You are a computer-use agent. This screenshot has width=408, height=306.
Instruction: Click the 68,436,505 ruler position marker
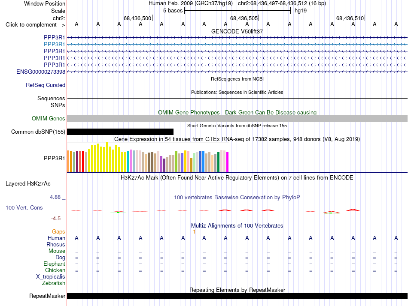[x=244, y=18]
